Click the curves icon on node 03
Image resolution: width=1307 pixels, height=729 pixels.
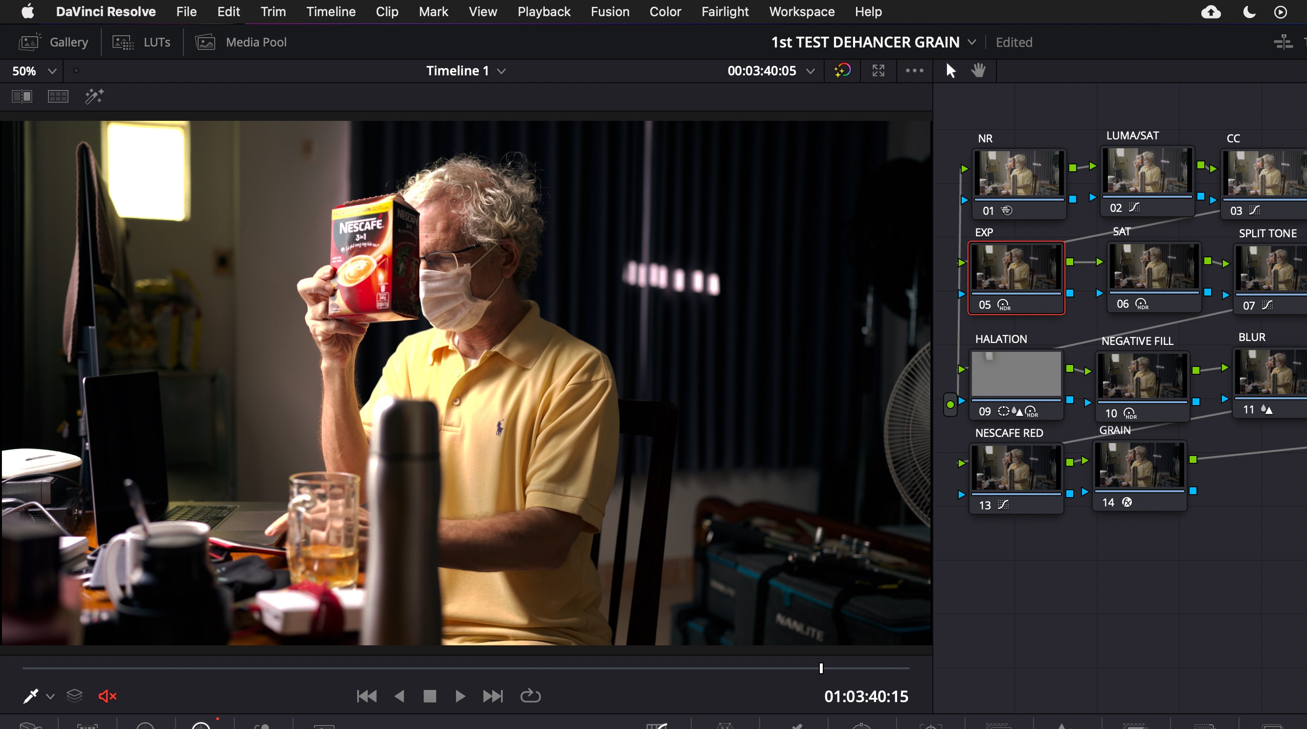pos(1255,210)
